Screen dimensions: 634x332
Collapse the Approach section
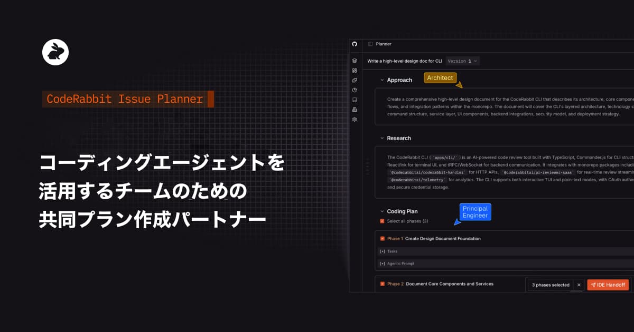[x=383, y=80]
